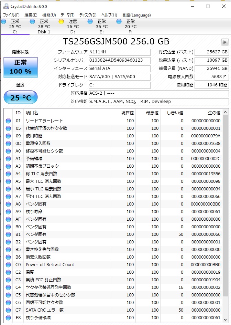Click the 生の値 column header
Screen dimensions: 231x325
tap(204, 113)
